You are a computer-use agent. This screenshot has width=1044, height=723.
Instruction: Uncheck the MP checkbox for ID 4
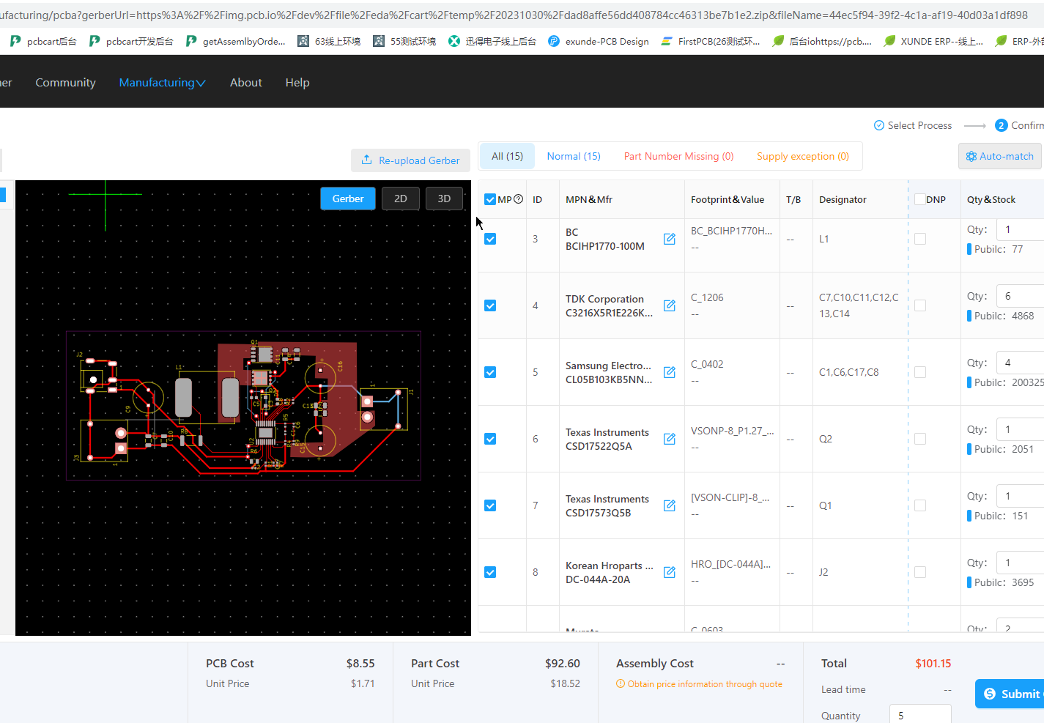click(490, 305)
